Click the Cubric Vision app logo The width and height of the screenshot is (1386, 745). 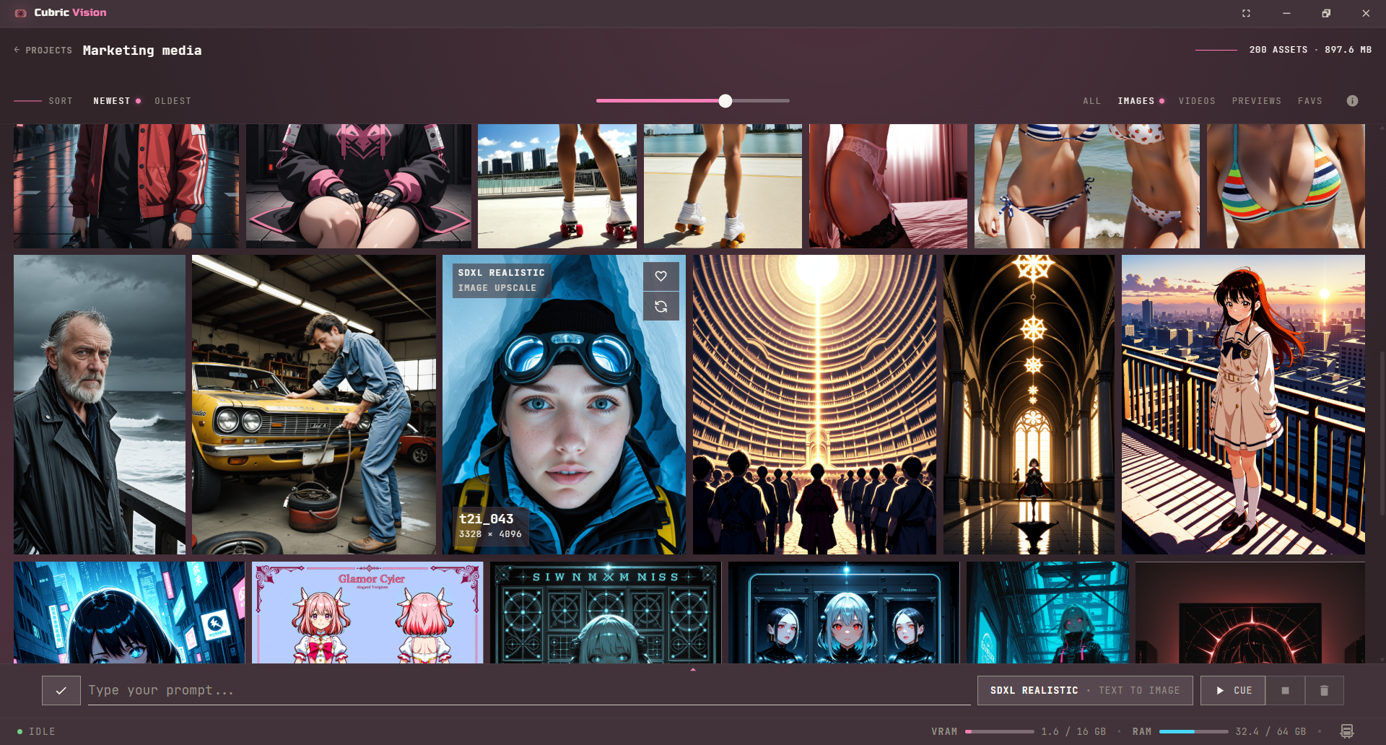[x=21, y=13]
